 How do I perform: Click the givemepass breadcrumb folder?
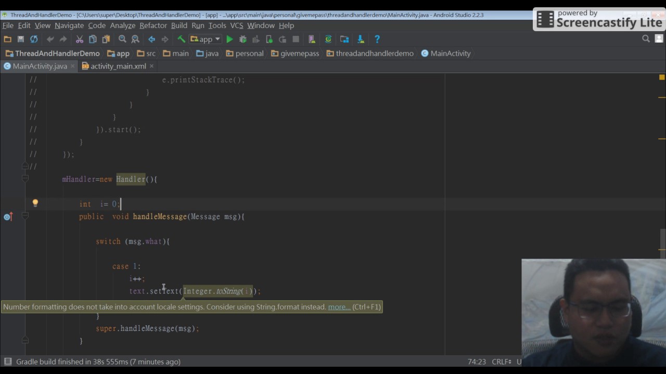(x=294, y=54)
